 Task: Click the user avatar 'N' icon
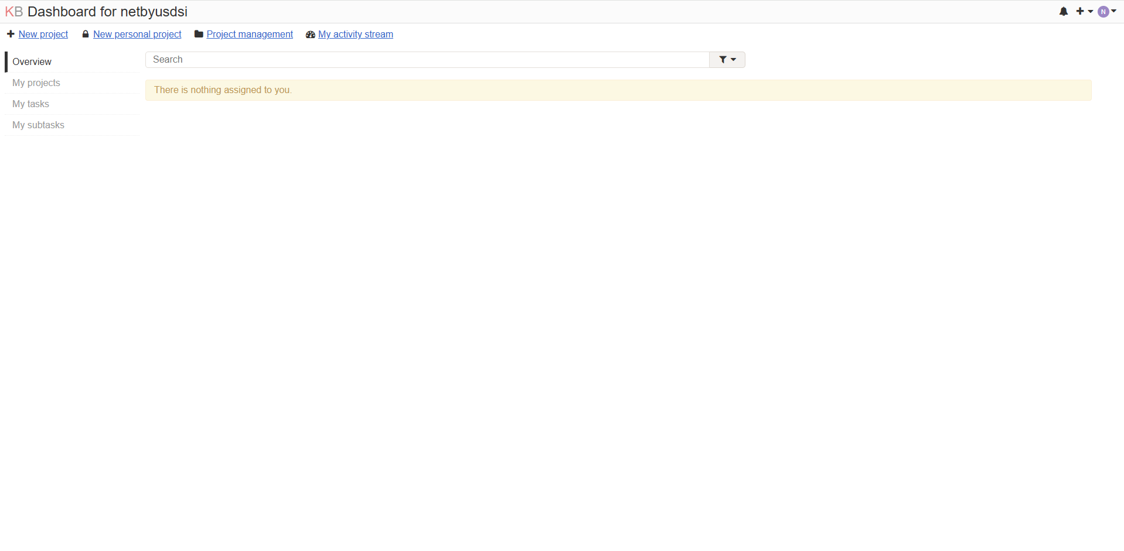(x=1103, y=12)
